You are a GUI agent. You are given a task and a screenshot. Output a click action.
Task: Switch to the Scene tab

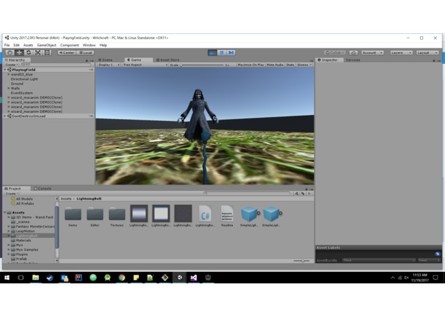click(x=105, y=60)
